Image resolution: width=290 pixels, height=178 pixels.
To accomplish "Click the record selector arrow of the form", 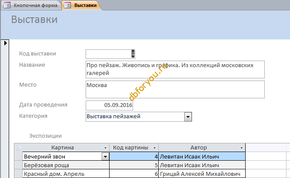I will (x=5, y=43).
